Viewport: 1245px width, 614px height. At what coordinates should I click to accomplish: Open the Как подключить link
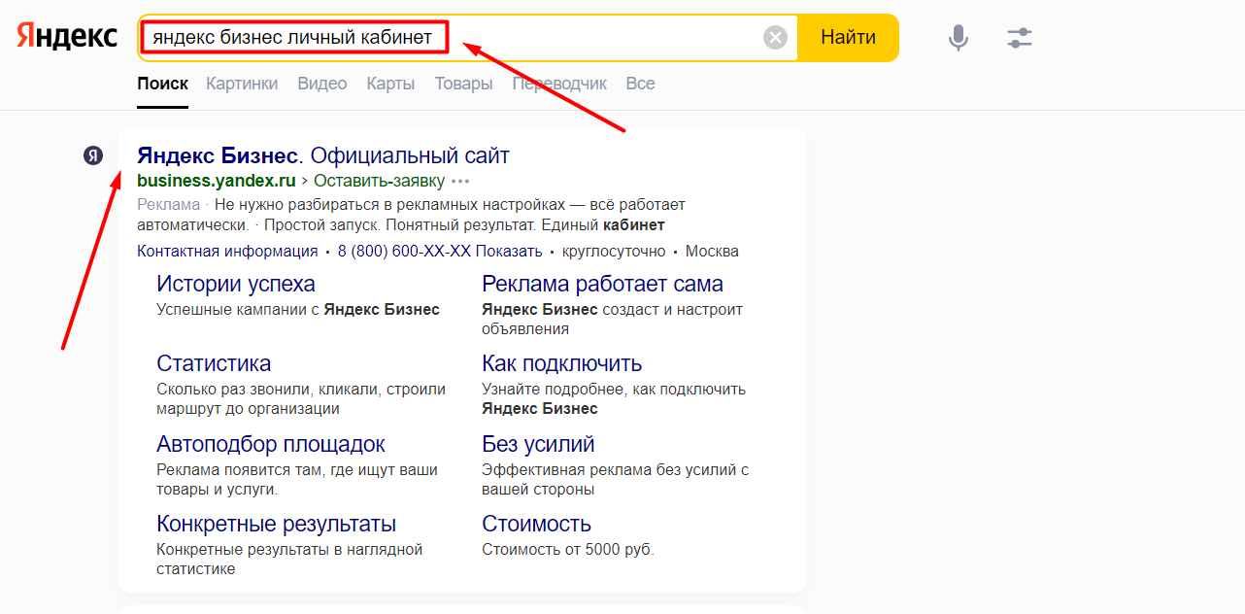(561, 363)
